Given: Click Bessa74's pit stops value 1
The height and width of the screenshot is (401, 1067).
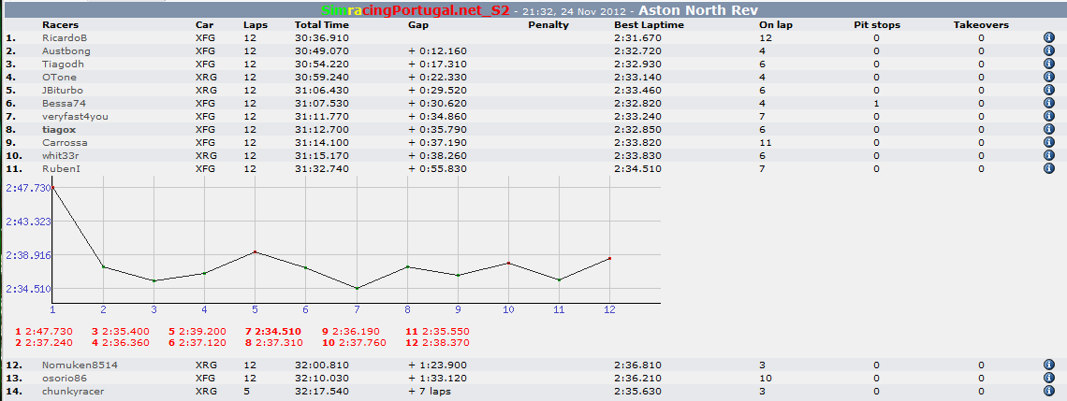Looking at the screenshot, I should tap(876, 104).
